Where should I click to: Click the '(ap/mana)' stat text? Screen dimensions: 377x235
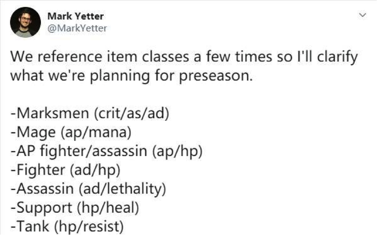96,133
